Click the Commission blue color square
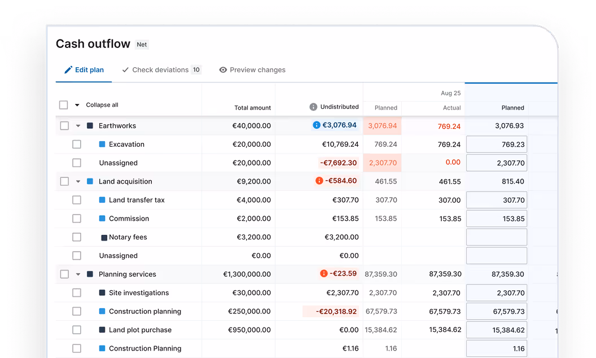This screenshot has height=358, width=596. click(x=102, y=219)
